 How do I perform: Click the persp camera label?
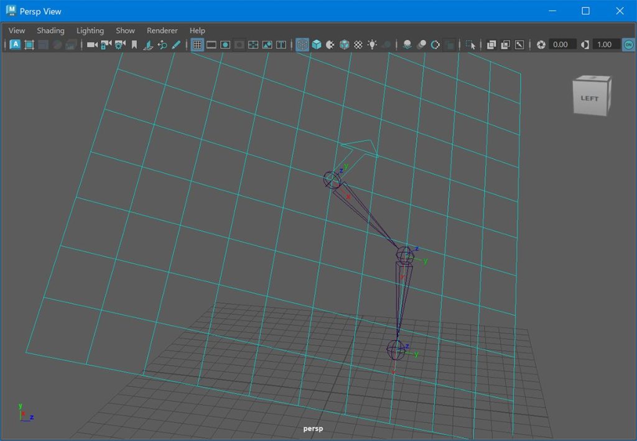(313, 429)
